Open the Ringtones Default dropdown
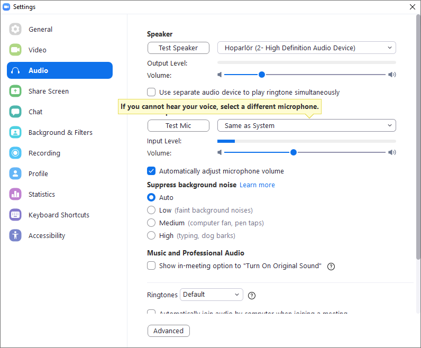The height and width of the screenshot is (348, 421). click(x=211, y=295)
